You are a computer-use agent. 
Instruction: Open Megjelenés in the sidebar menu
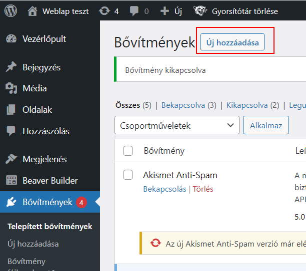[x=44, y=159]
